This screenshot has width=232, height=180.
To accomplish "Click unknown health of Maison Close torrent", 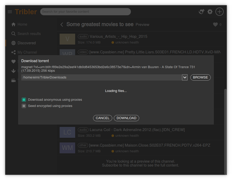I will pyautogui.click(x=125, y=151).
